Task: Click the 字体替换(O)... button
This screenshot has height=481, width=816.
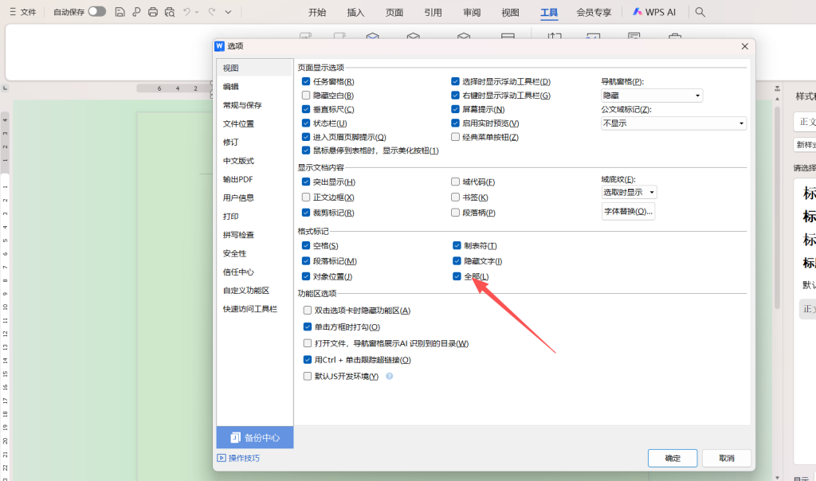Action: tap(628, 211)
